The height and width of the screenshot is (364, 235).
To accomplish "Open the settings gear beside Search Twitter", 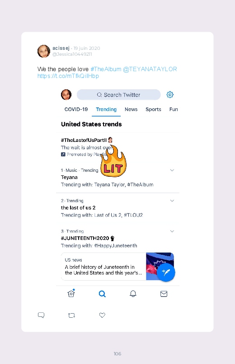I will [x=170, y=95].
